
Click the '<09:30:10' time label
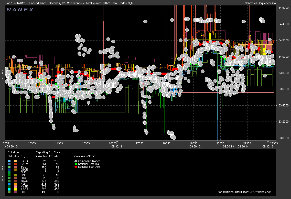pos(11,146)
